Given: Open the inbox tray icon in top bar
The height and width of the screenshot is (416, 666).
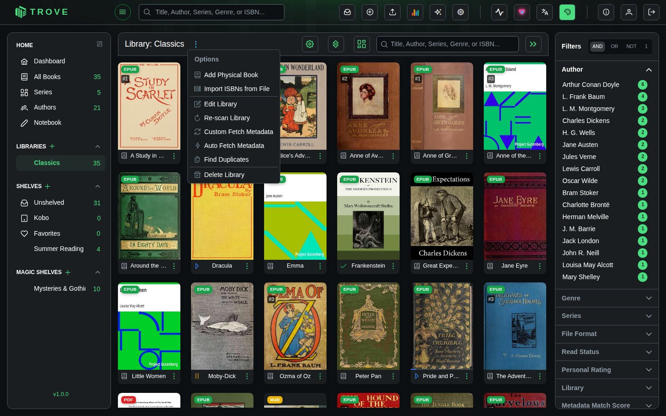Looking at the screenshot, I should [347, 12].
